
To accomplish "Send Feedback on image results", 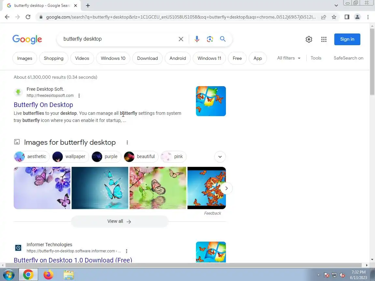I will tap(212, 213).
